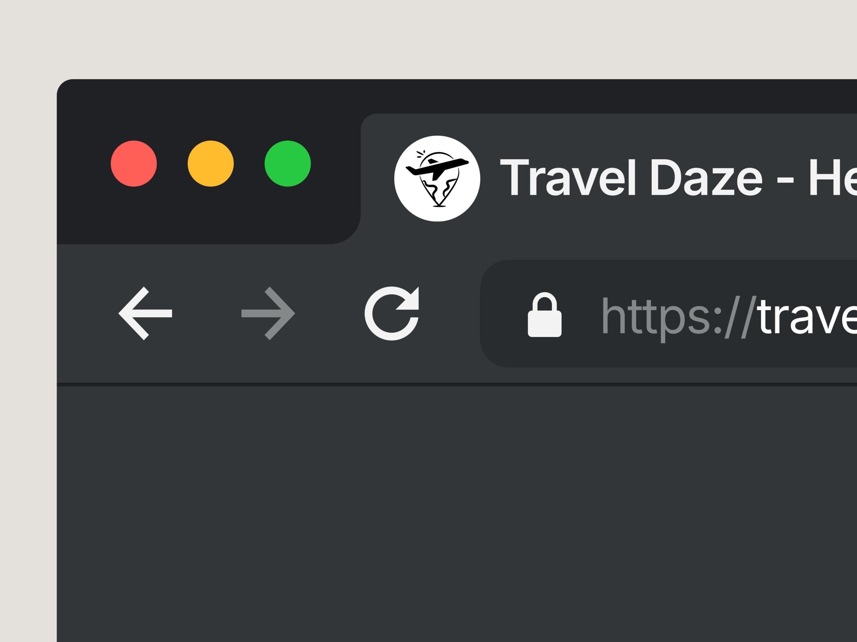Select the Travel Daze tab title
This screenshot has width=857, height=642.
678,178
